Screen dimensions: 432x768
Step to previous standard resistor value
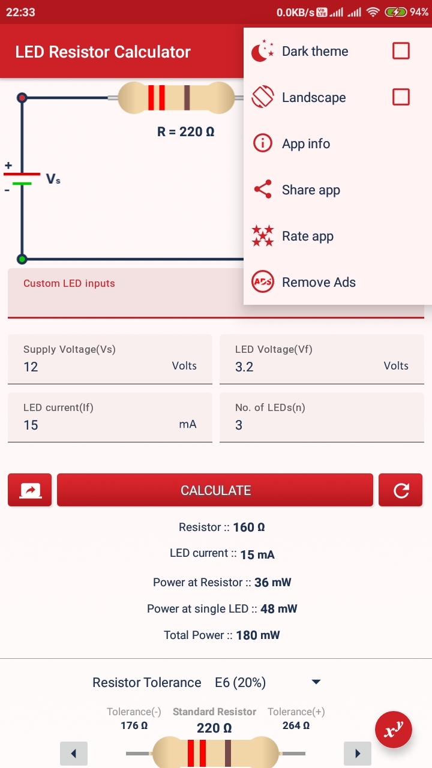74,753
